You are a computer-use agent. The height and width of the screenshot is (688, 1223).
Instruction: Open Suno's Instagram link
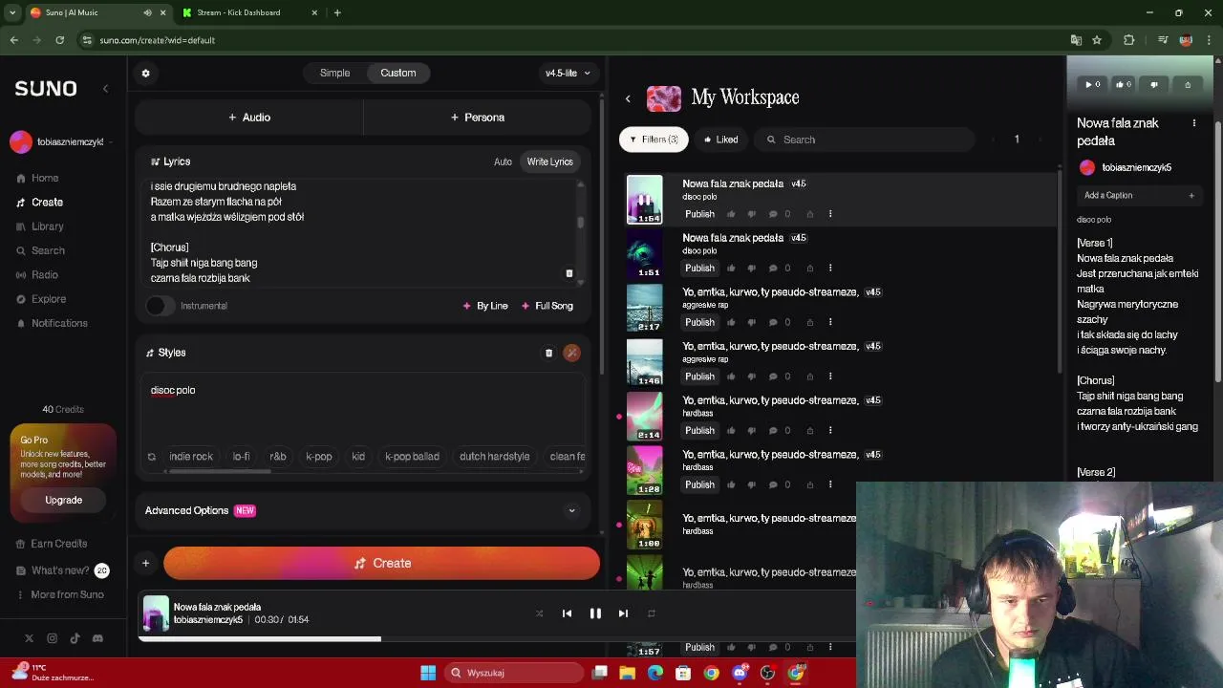[52, 638]
